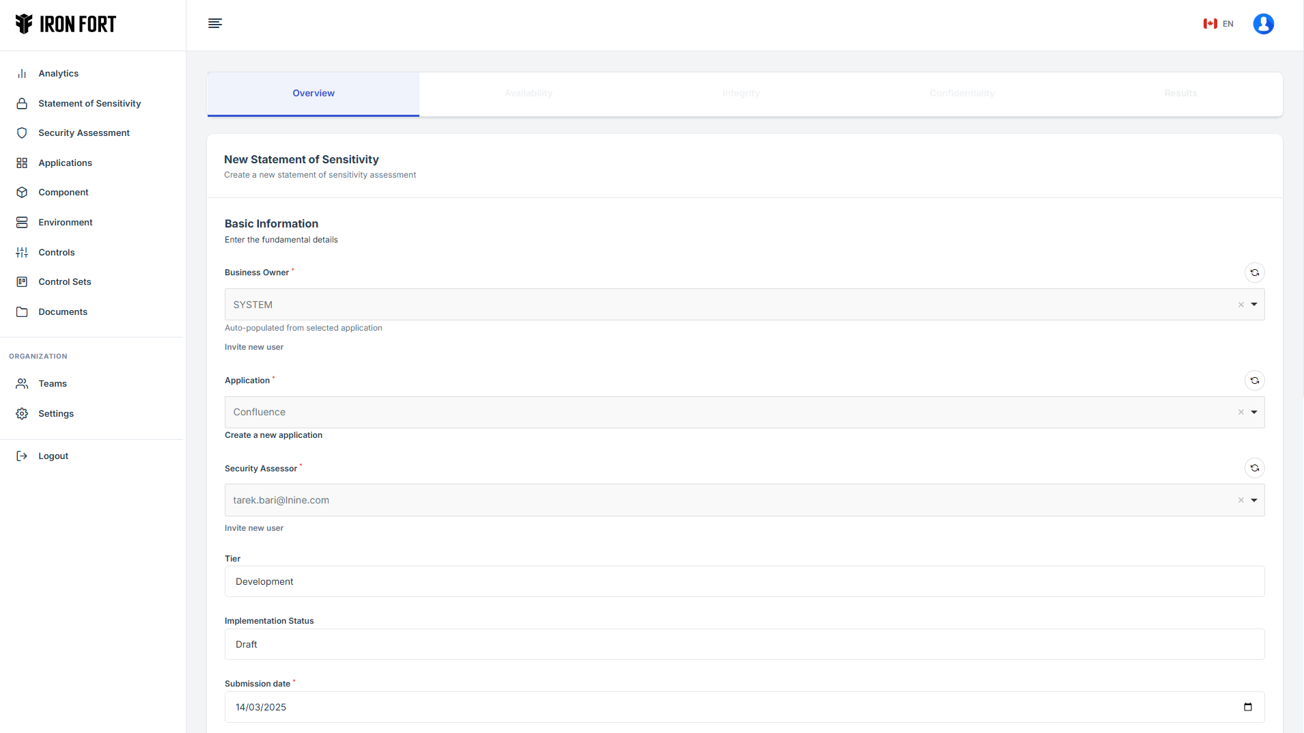
Task: Click the Create a new application link
Action: click(x=273, y=435)
